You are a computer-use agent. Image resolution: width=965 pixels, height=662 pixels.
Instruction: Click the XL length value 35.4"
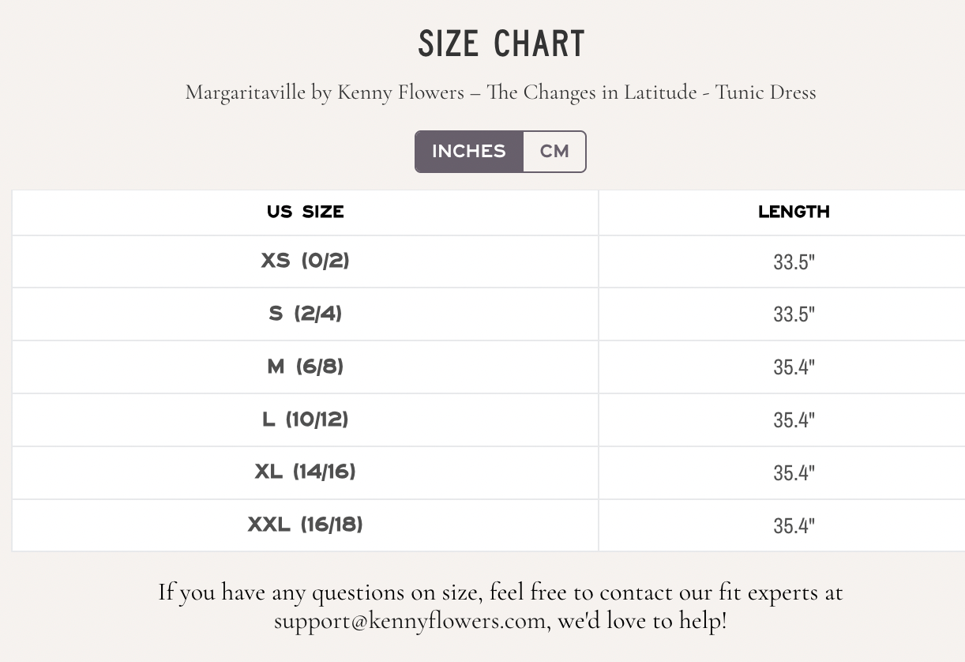794,472
